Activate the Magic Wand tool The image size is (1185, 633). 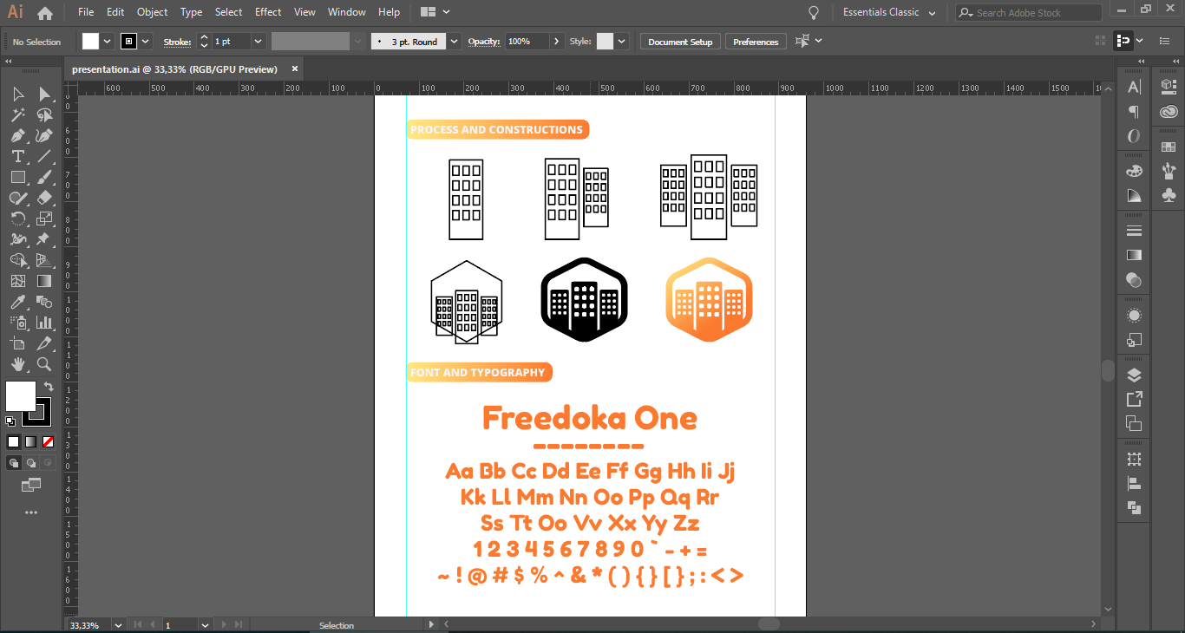click(x=17, y=114)
